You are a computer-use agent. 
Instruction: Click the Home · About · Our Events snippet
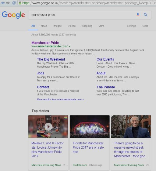(116, 65)
